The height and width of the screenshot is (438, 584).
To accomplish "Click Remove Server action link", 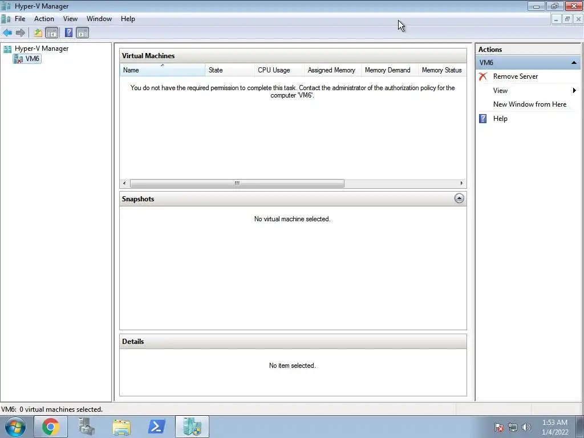I will (x=516, y=76).
